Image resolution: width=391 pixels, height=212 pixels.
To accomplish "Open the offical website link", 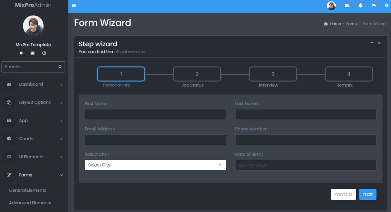I will coord(129,51).
